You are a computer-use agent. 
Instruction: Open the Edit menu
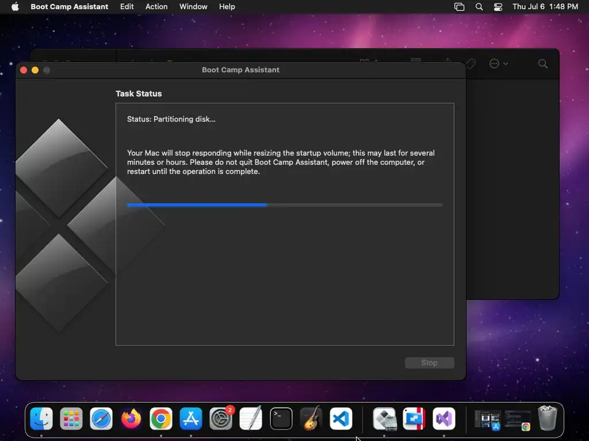click(x=127, y=7)
